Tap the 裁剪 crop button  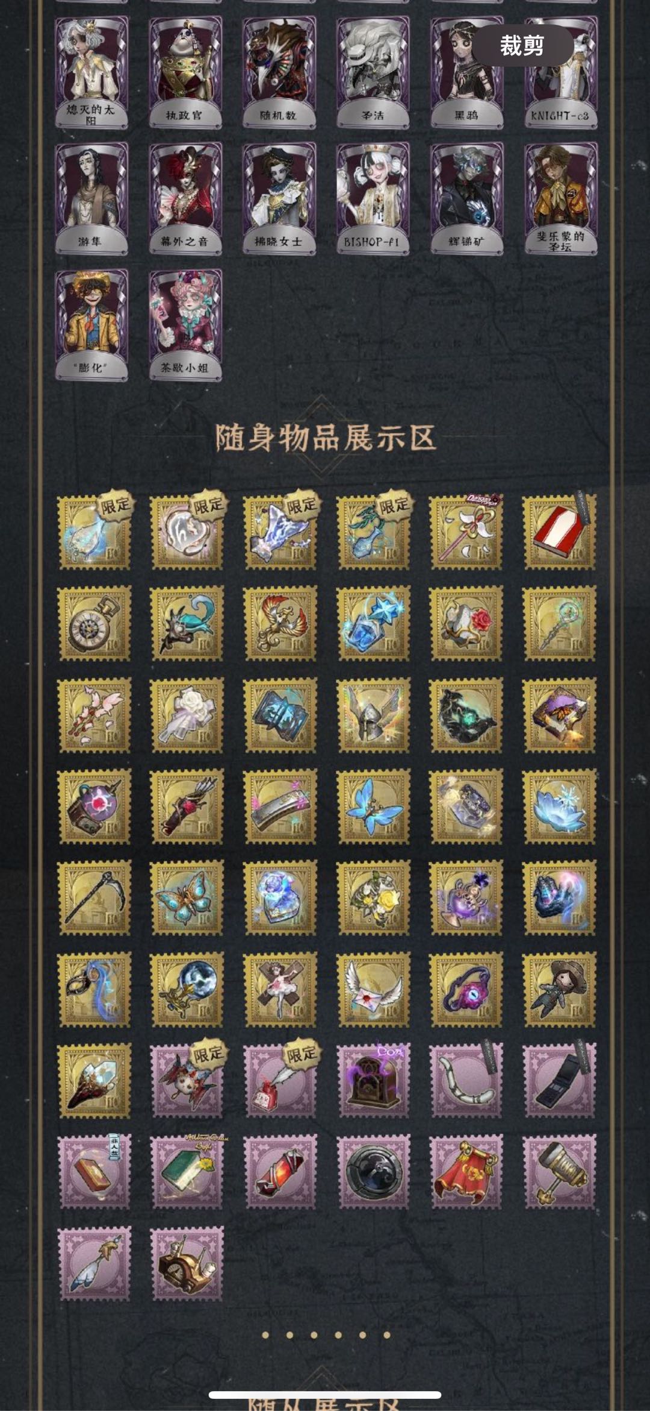[522, 45]
